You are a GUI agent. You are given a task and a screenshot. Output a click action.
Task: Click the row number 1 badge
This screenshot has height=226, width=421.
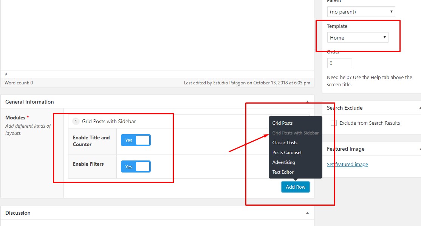(76, 121)
